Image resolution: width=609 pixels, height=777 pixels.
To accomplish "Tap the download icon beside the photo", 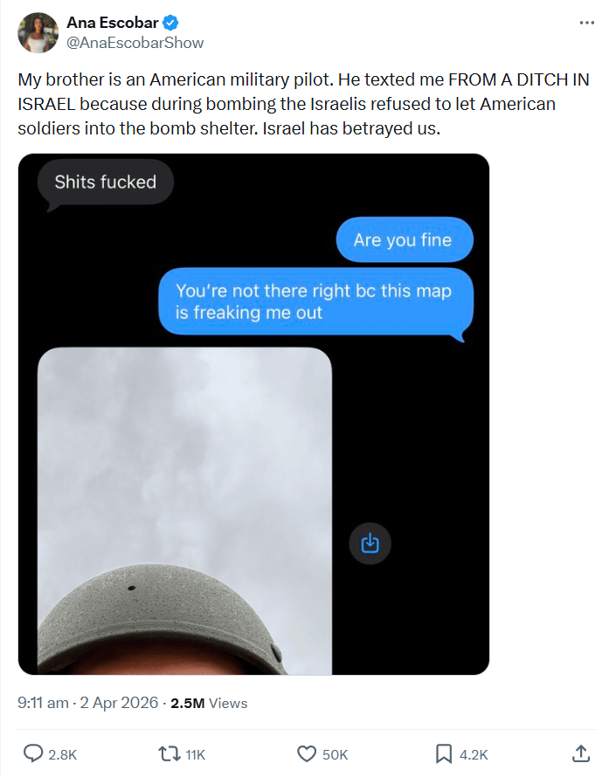I will point(370,543).
